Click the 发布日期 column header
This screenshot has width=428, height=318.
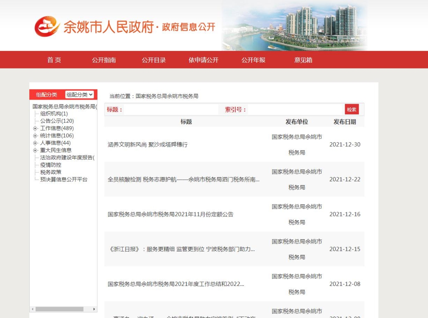pyautogui.click(x=345, y=122)
